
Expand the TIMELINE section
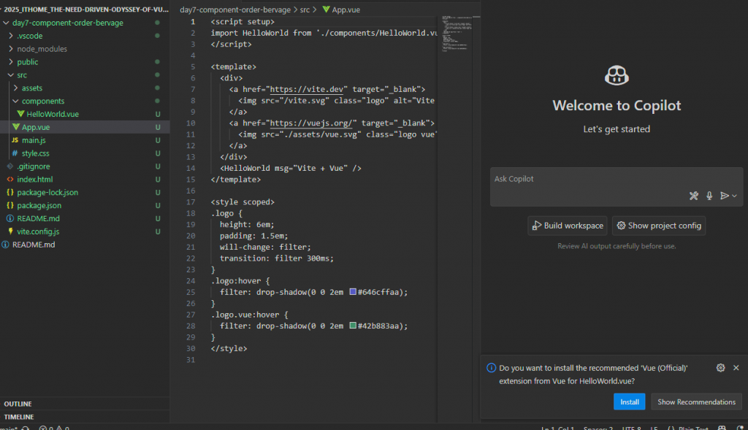(x=18, y=417)
